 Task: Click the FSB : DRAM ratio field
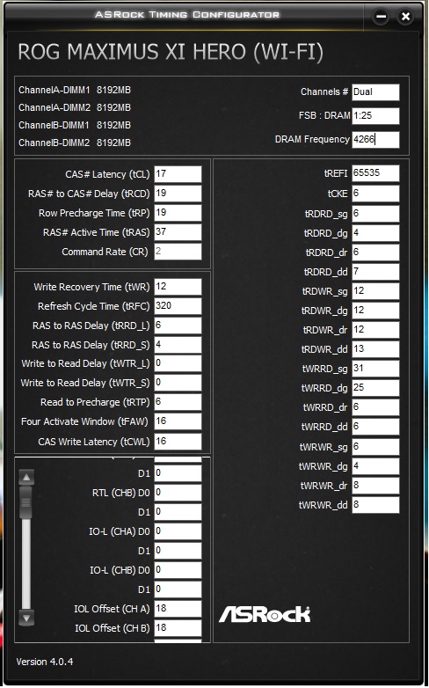pyautogui.click(x=375, y=116)
